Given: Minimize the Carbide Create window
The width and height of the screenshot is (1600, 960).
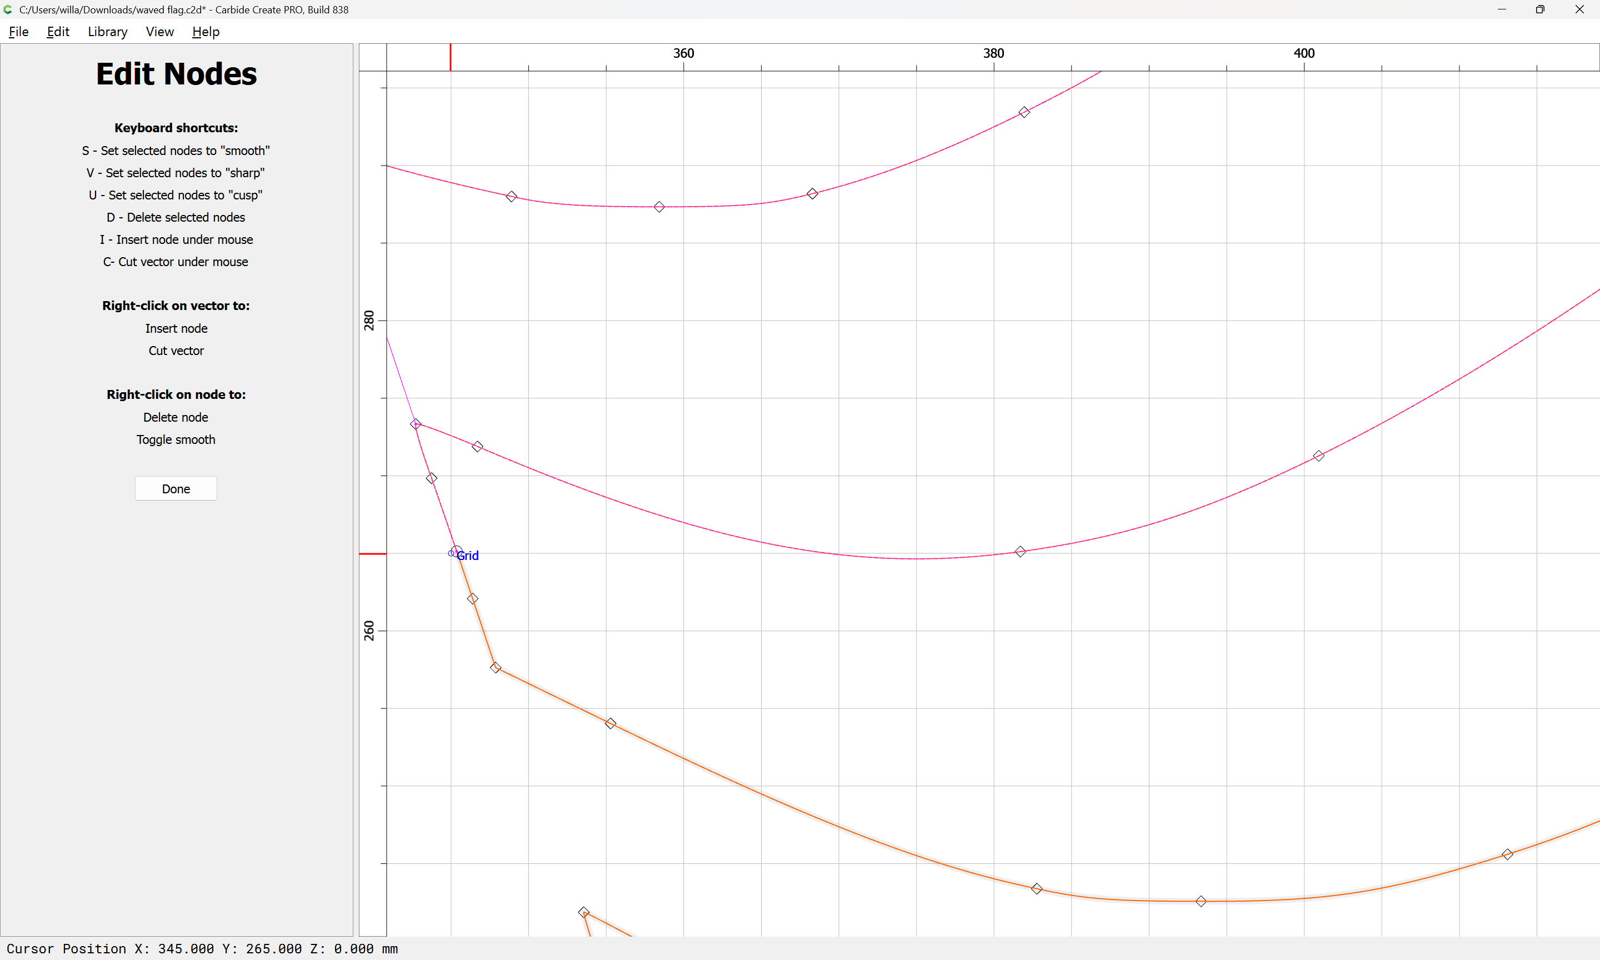Looking at the screenshot, I should pos(1502,9).
